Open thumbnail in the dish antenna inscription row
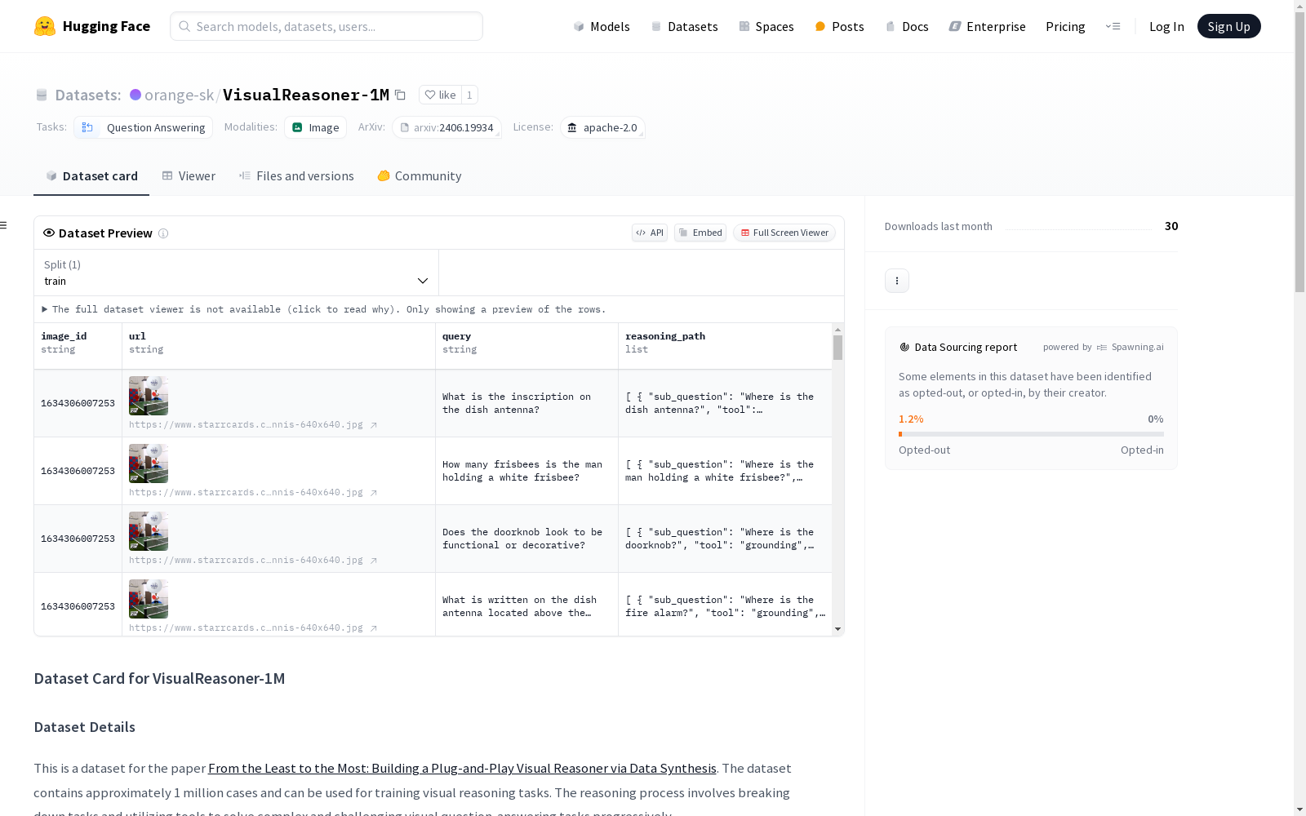 [x=149, y=396]
